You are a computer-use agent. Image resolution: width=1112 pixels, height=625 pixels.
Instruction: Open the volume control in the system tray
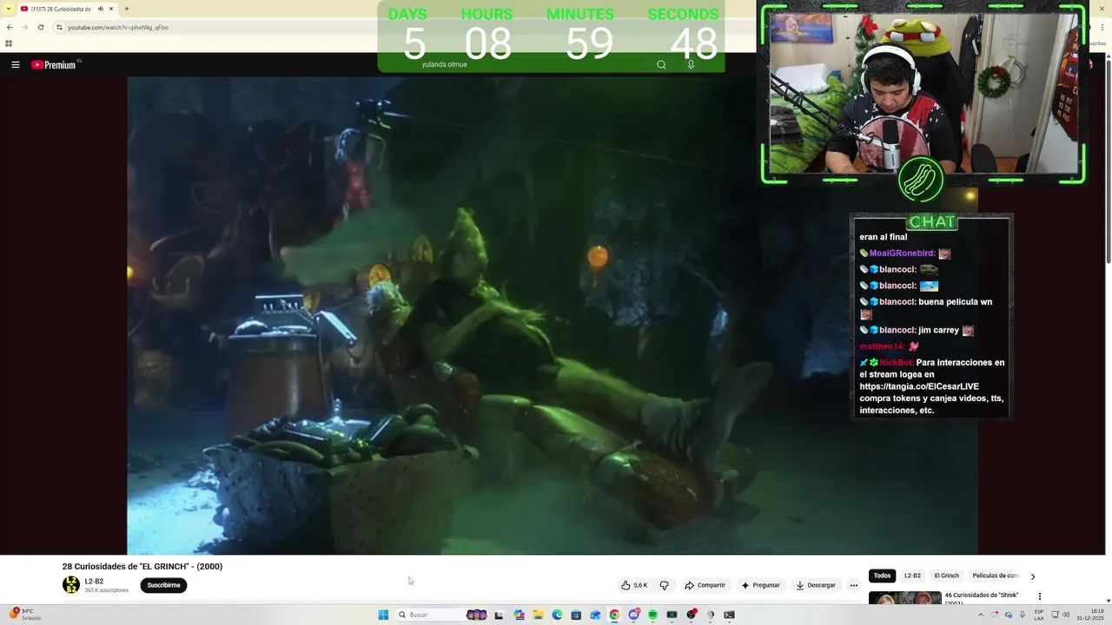pos(1066,615)
